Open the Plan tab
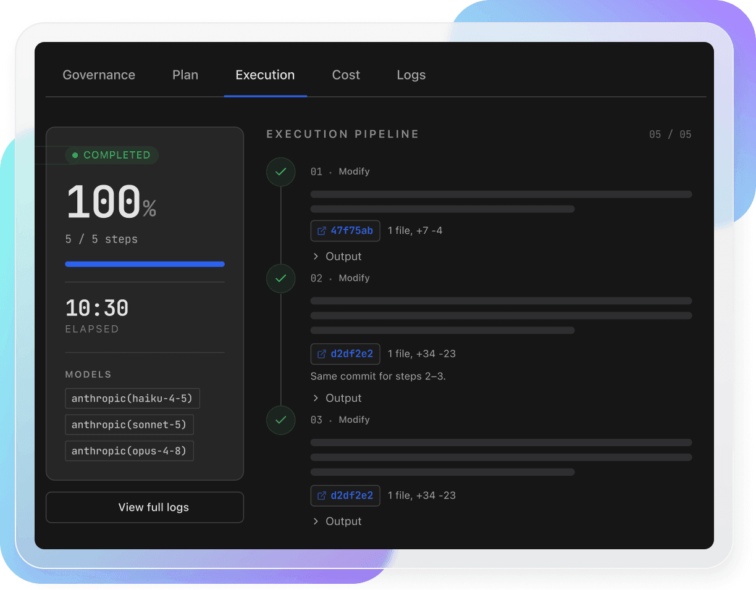 coord(185,75)
